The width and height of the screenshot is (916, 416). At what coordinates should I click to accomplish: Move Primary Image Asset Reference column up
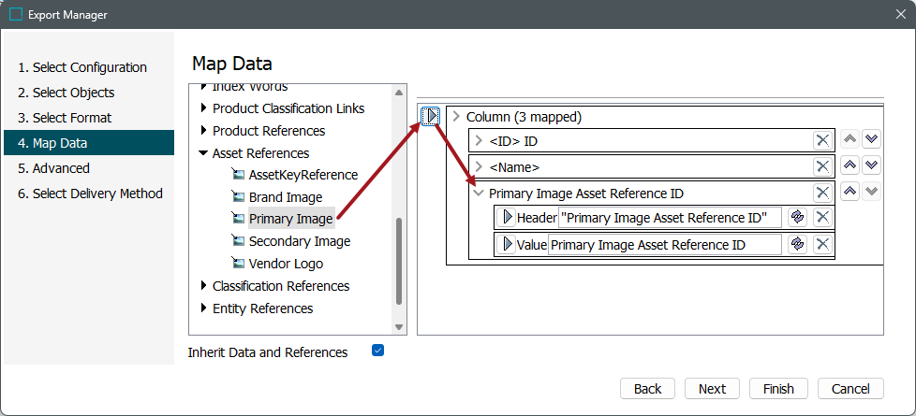[x=850, y=192]
